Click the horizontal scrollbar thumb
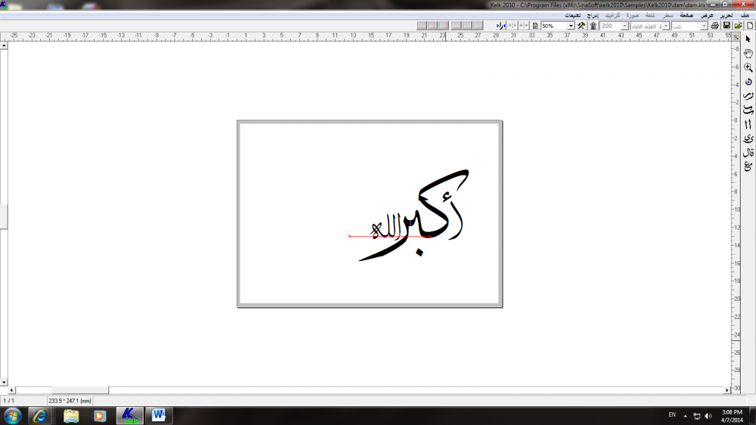This screenshot has height=425, width=756. [x=79, y=390]
